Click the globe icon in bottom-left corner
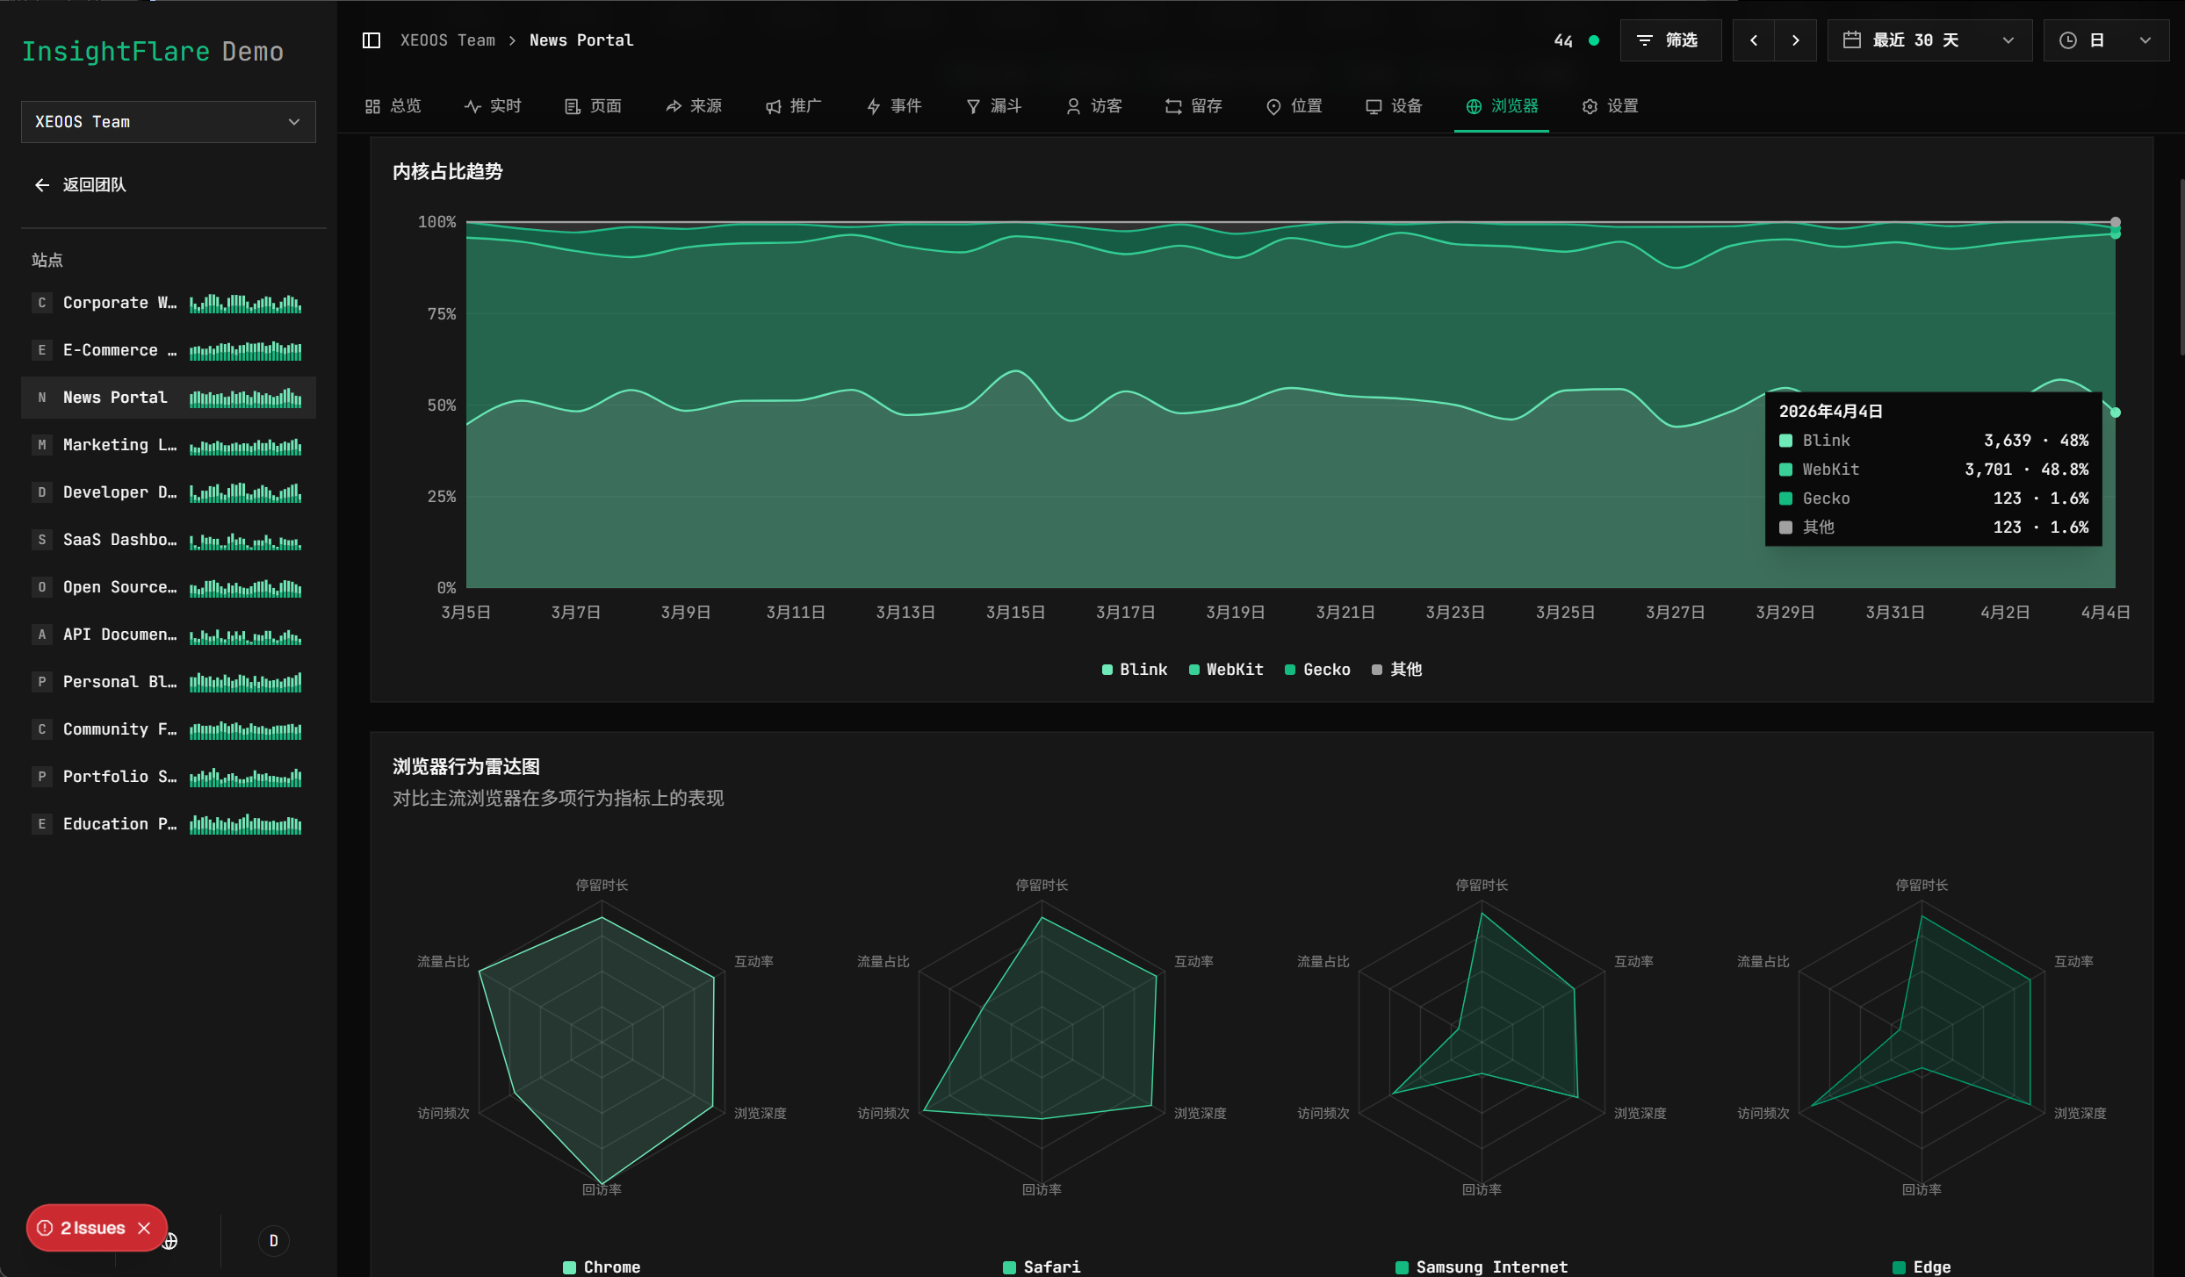The height and width of the screenshot is (1277, 2185). 170,1241
